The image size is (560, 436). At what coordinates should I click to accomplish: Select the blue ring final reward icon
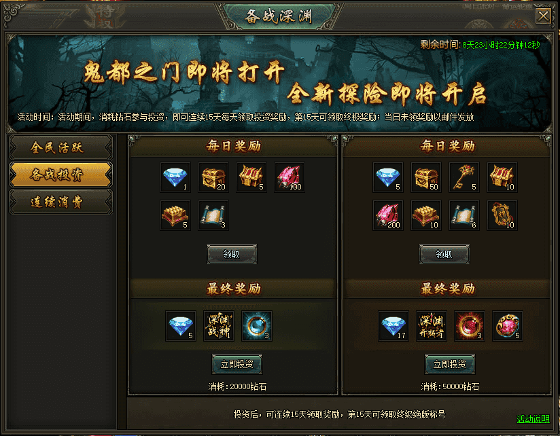pyautogui.click(x=257, y=326)
